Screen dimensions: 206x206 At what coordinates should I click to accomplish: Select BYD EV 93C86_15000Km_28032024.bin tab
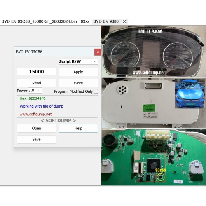[39, 21]
